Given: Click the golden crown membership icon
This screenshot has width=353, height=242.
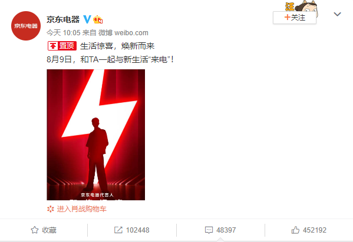Looking at the screenshot, I should click(x=98, y=19).
